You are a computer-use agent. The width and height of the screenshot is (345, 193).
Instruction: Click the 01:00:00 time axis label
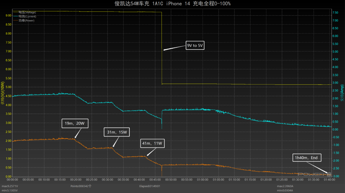203,180
